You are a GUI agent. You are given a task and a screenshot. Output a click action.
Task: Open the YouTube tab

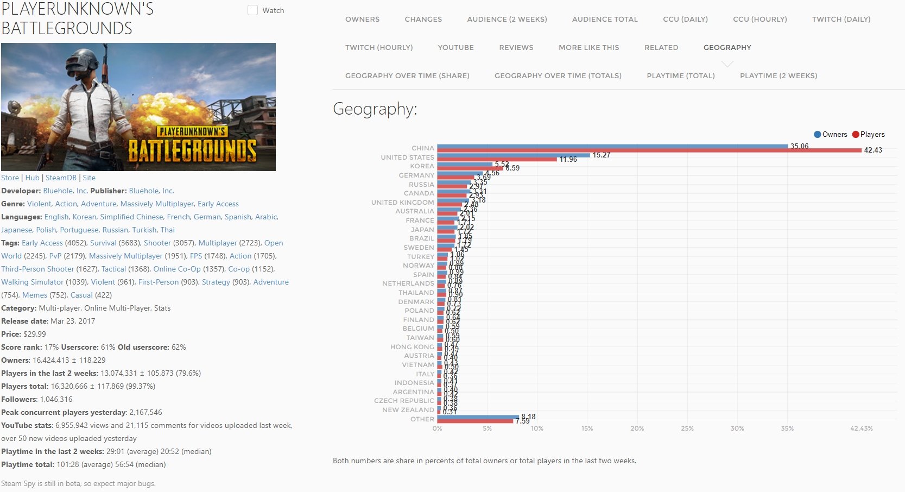[456, 47]
